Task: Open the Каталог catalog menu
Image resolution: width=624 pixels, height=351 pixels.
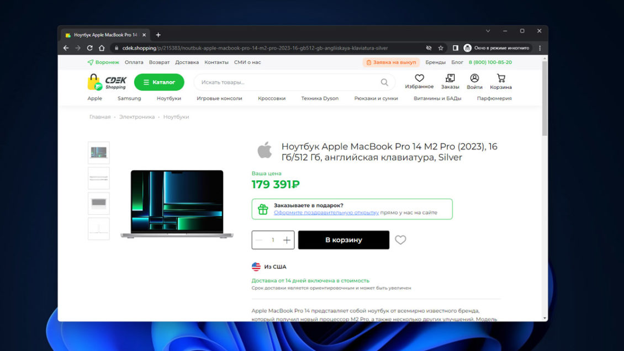Action: pyautogui.click(x=159, y=82)
